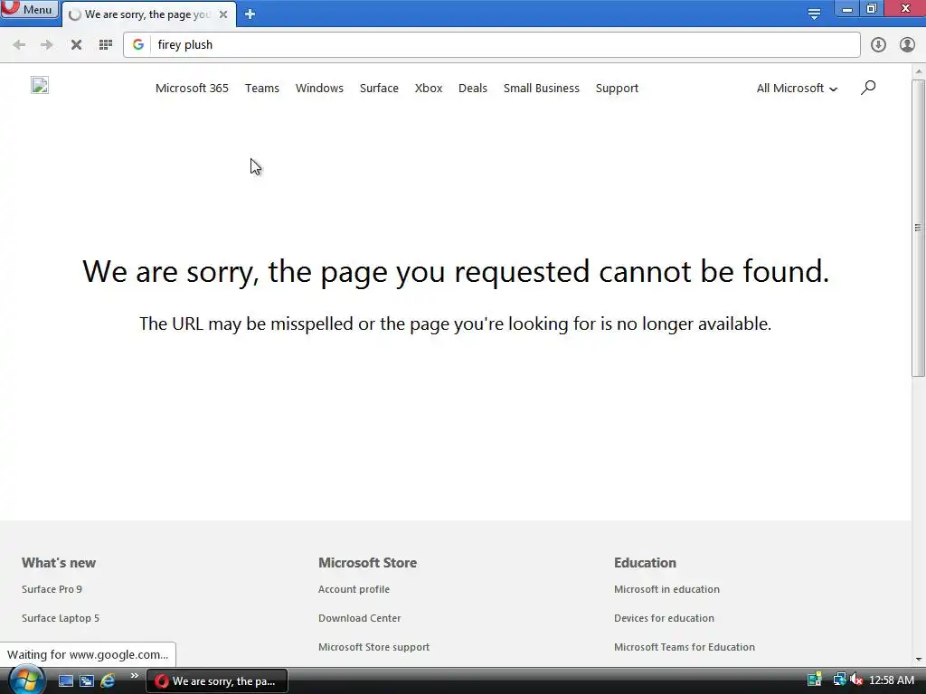This screenshot has width=926, height=694.
Task: Stop loading the page with X button
Action: pyautogui.click(x=76, y=45)
